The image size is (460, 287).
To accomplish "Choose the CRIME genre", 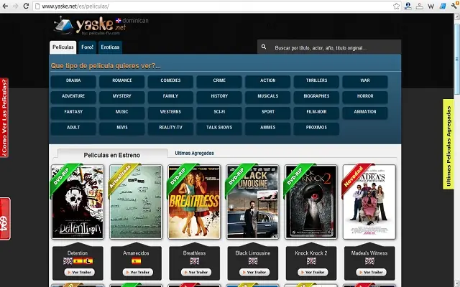I will (219, 81).
